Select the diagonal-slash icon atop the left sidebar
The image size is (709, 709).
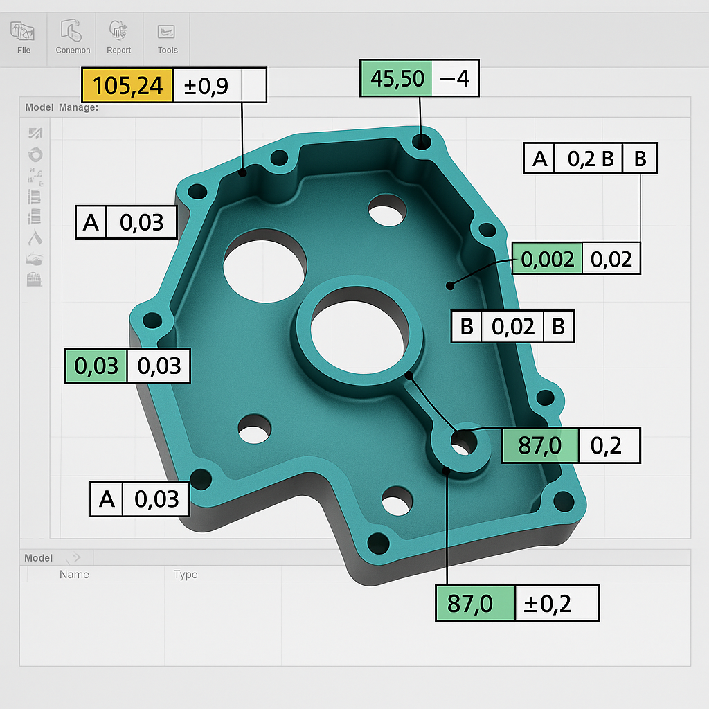[35, 133]
